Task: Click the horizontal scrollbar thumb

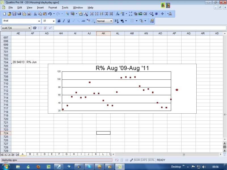Action: [x=184, y=154]
